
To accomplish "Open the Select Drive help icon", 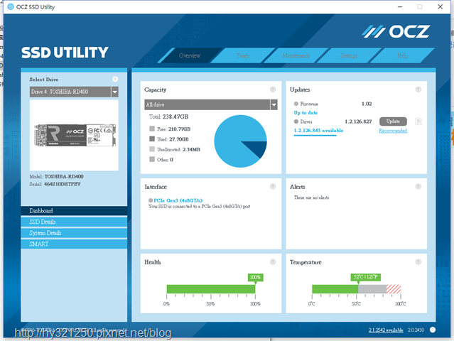I will 115,79.
